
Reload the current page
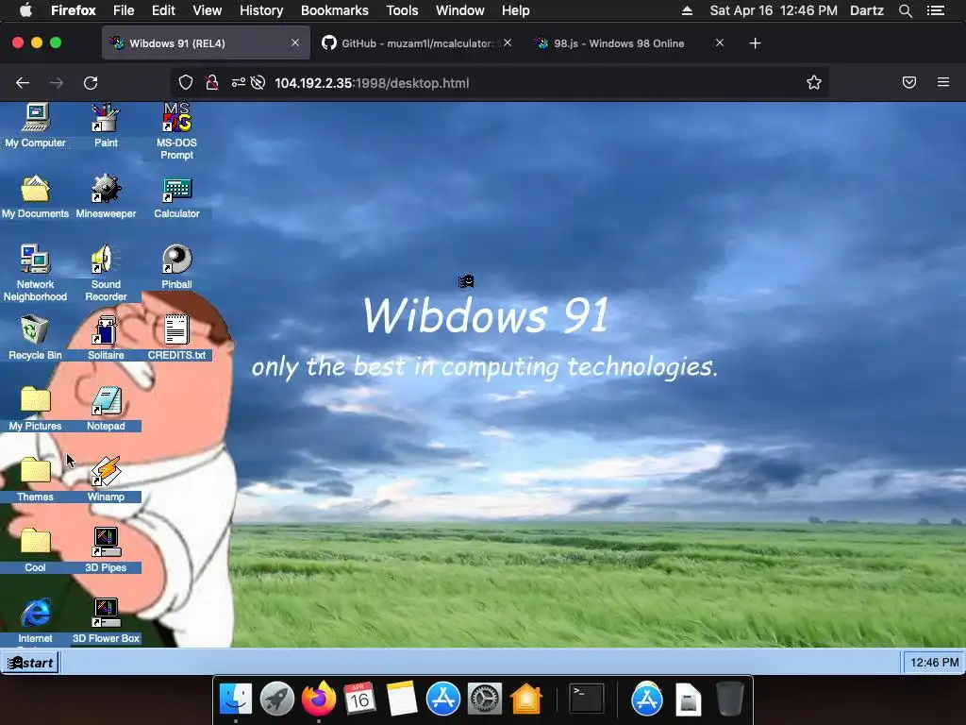point(91,83)
